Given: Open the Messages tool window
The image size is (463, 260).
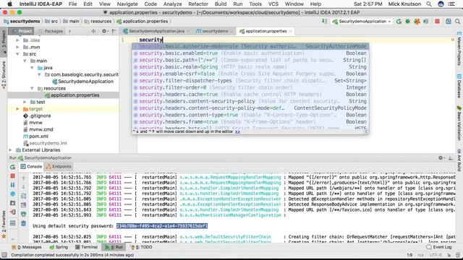Looking at the screenshot, I should pos(27,247).
